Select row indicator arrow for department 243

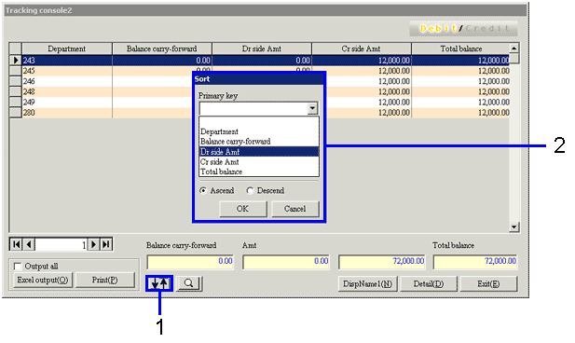click(16, 61)
